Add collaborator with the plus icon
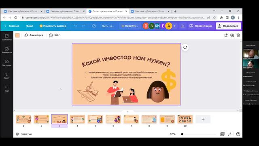 point(174,26)
